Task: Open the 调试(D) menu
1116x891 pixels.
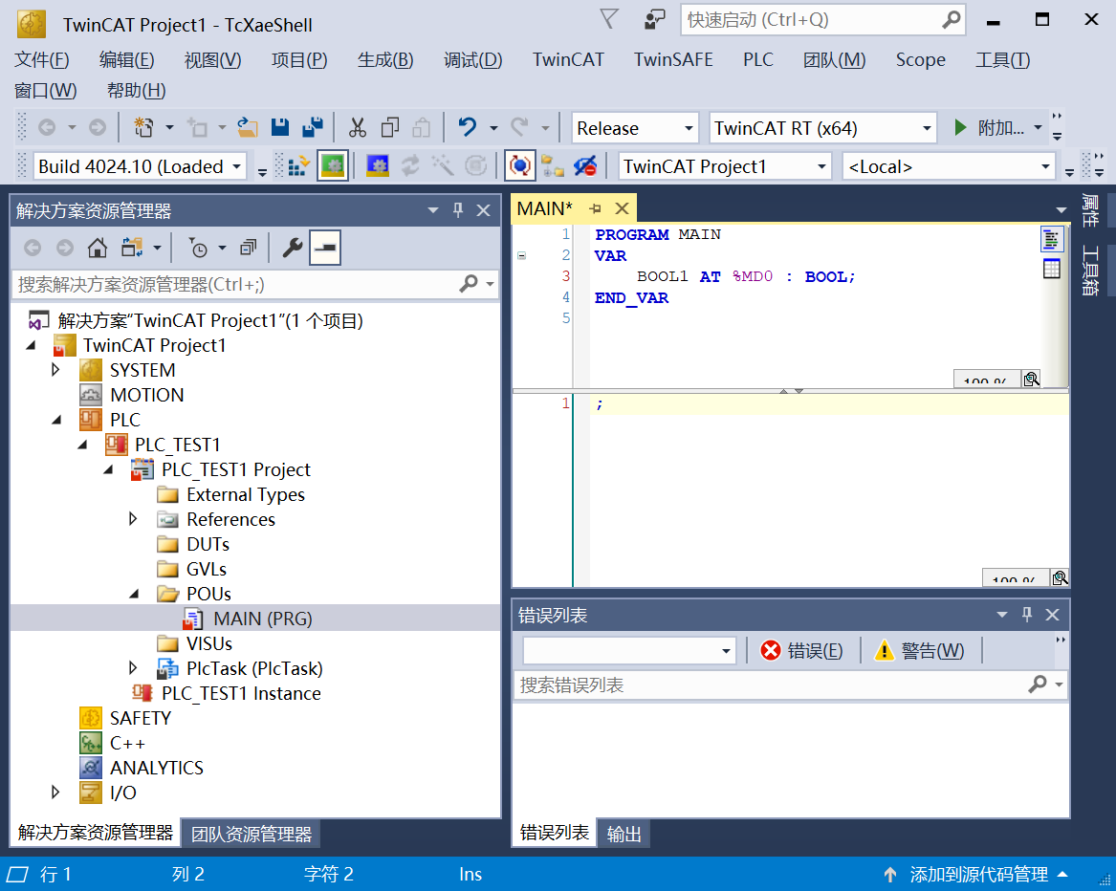Action: tap(472, 60)
